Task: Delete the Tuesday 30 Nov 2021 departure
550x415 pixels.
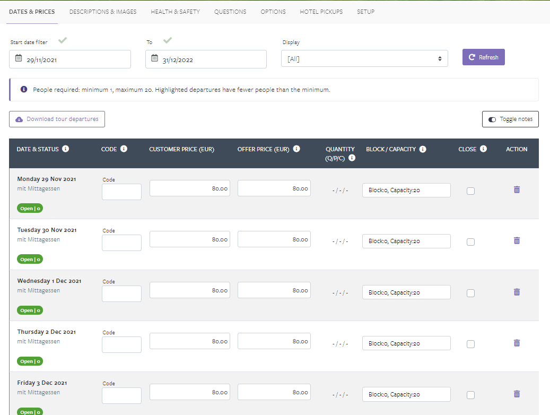Action: (x=517, y=240)
